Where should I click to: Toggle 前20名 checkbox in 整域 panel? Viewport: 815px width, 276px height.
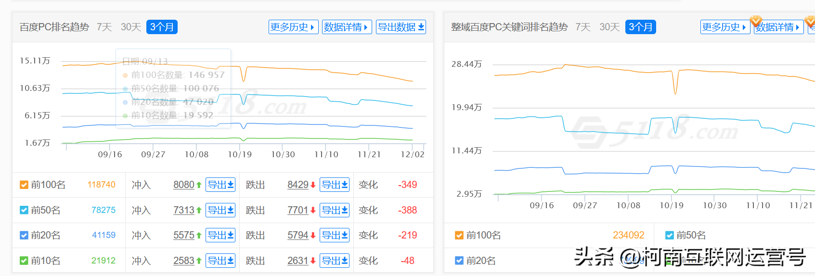(x=459, y=261)
